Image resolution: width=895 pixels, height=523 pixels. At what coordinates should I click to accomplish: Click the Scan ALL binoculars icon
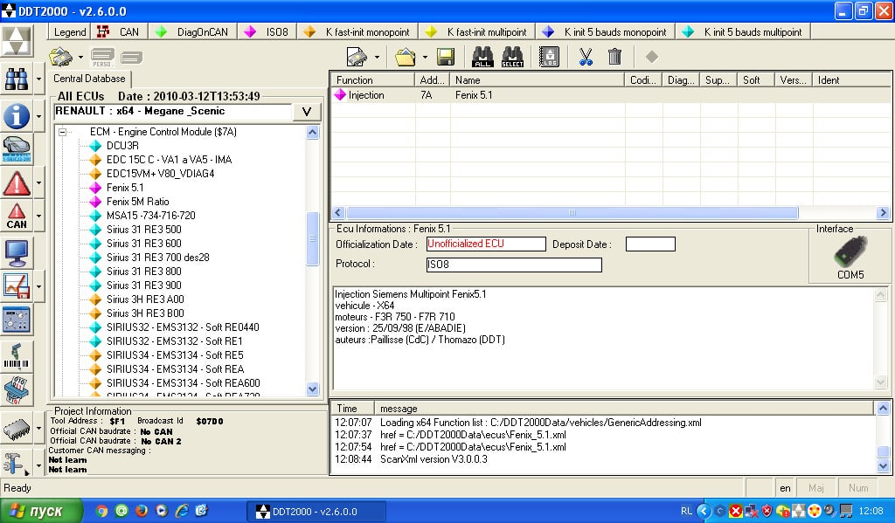[482, 57]
